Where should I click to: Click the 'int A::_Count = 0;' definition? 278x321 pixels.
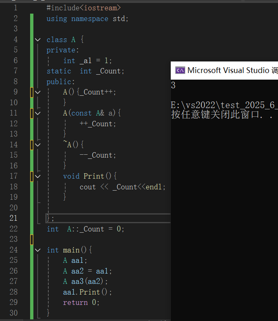click(85, 229)
